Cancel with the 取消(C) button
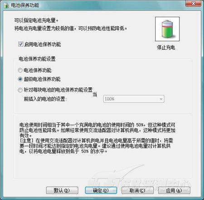204x200 pixels. point(137,190)
